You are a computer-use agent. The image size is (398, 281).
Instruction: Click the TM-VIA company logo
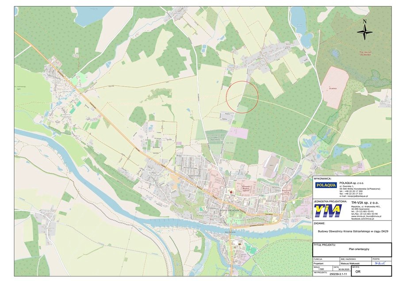[328, 211]
